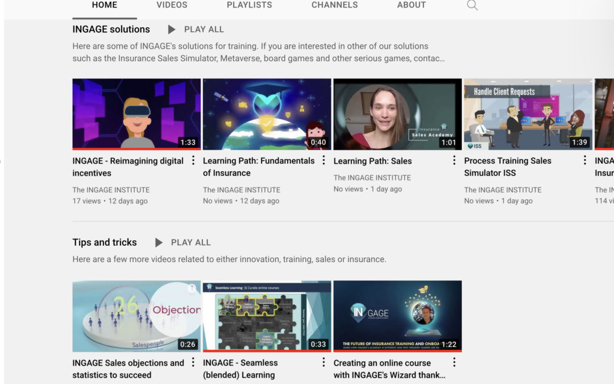Play all videos in INGAGE solutions
614x384 pixels.
coord(204,29)
